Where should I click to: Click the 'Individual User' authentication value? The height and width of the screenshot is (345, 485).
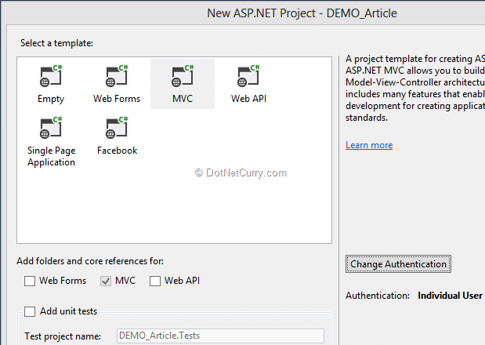click(x=450, y=296)
